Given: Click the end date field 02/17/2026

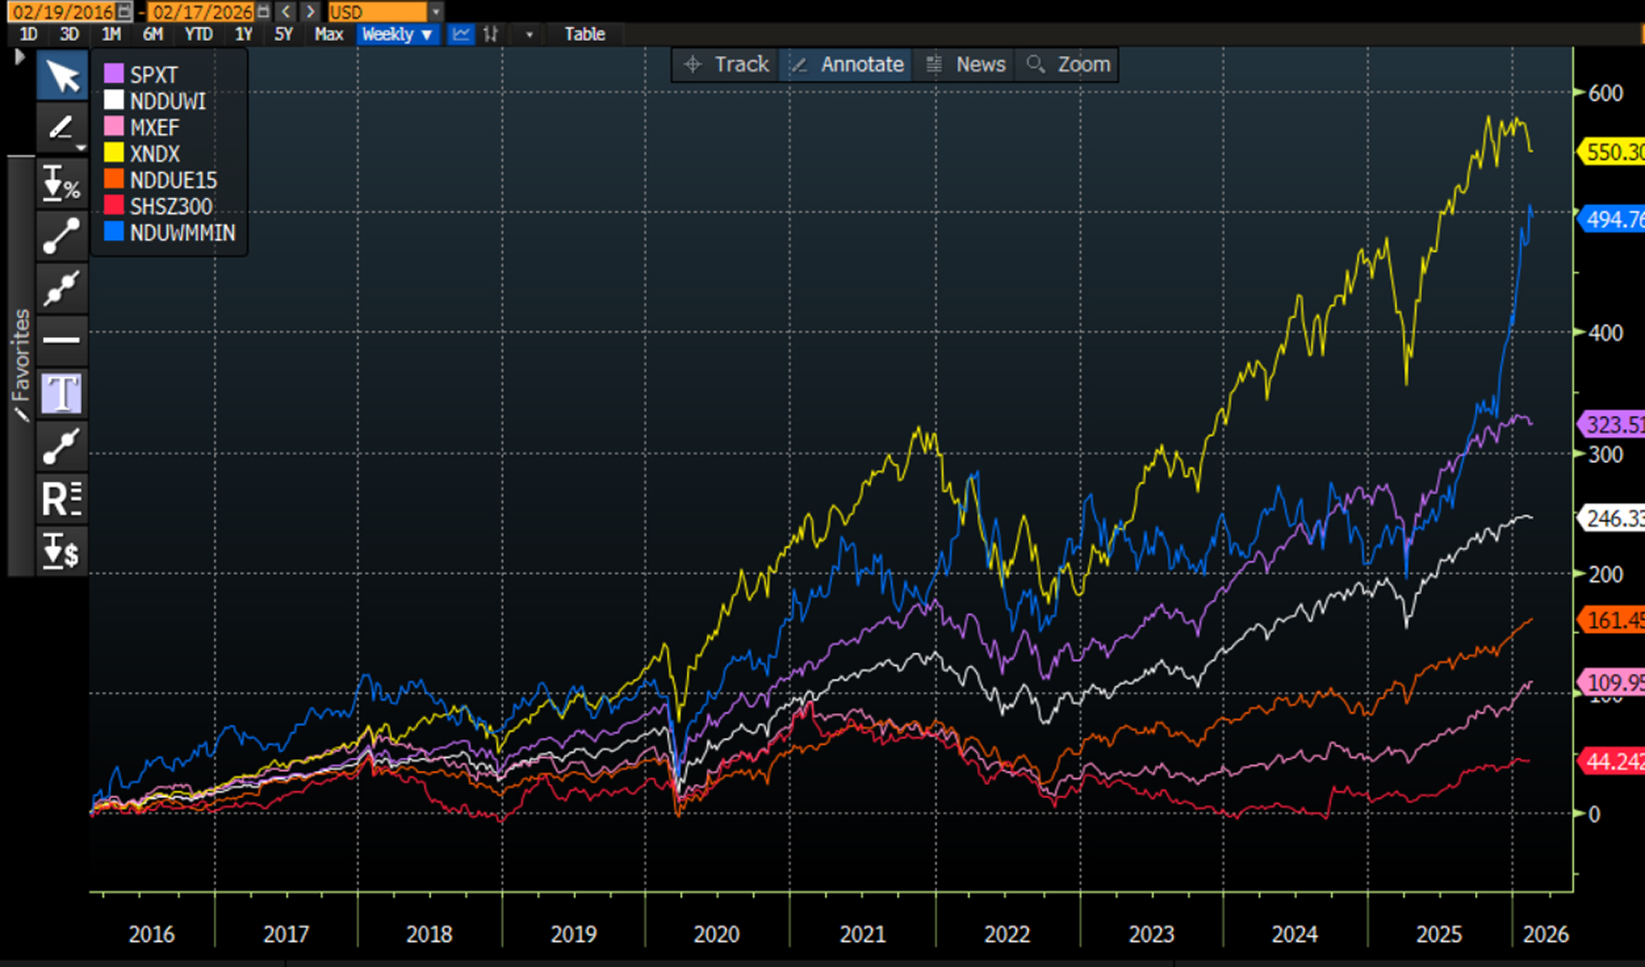Looking at the screenshot, I should click(x=202, y=11).
